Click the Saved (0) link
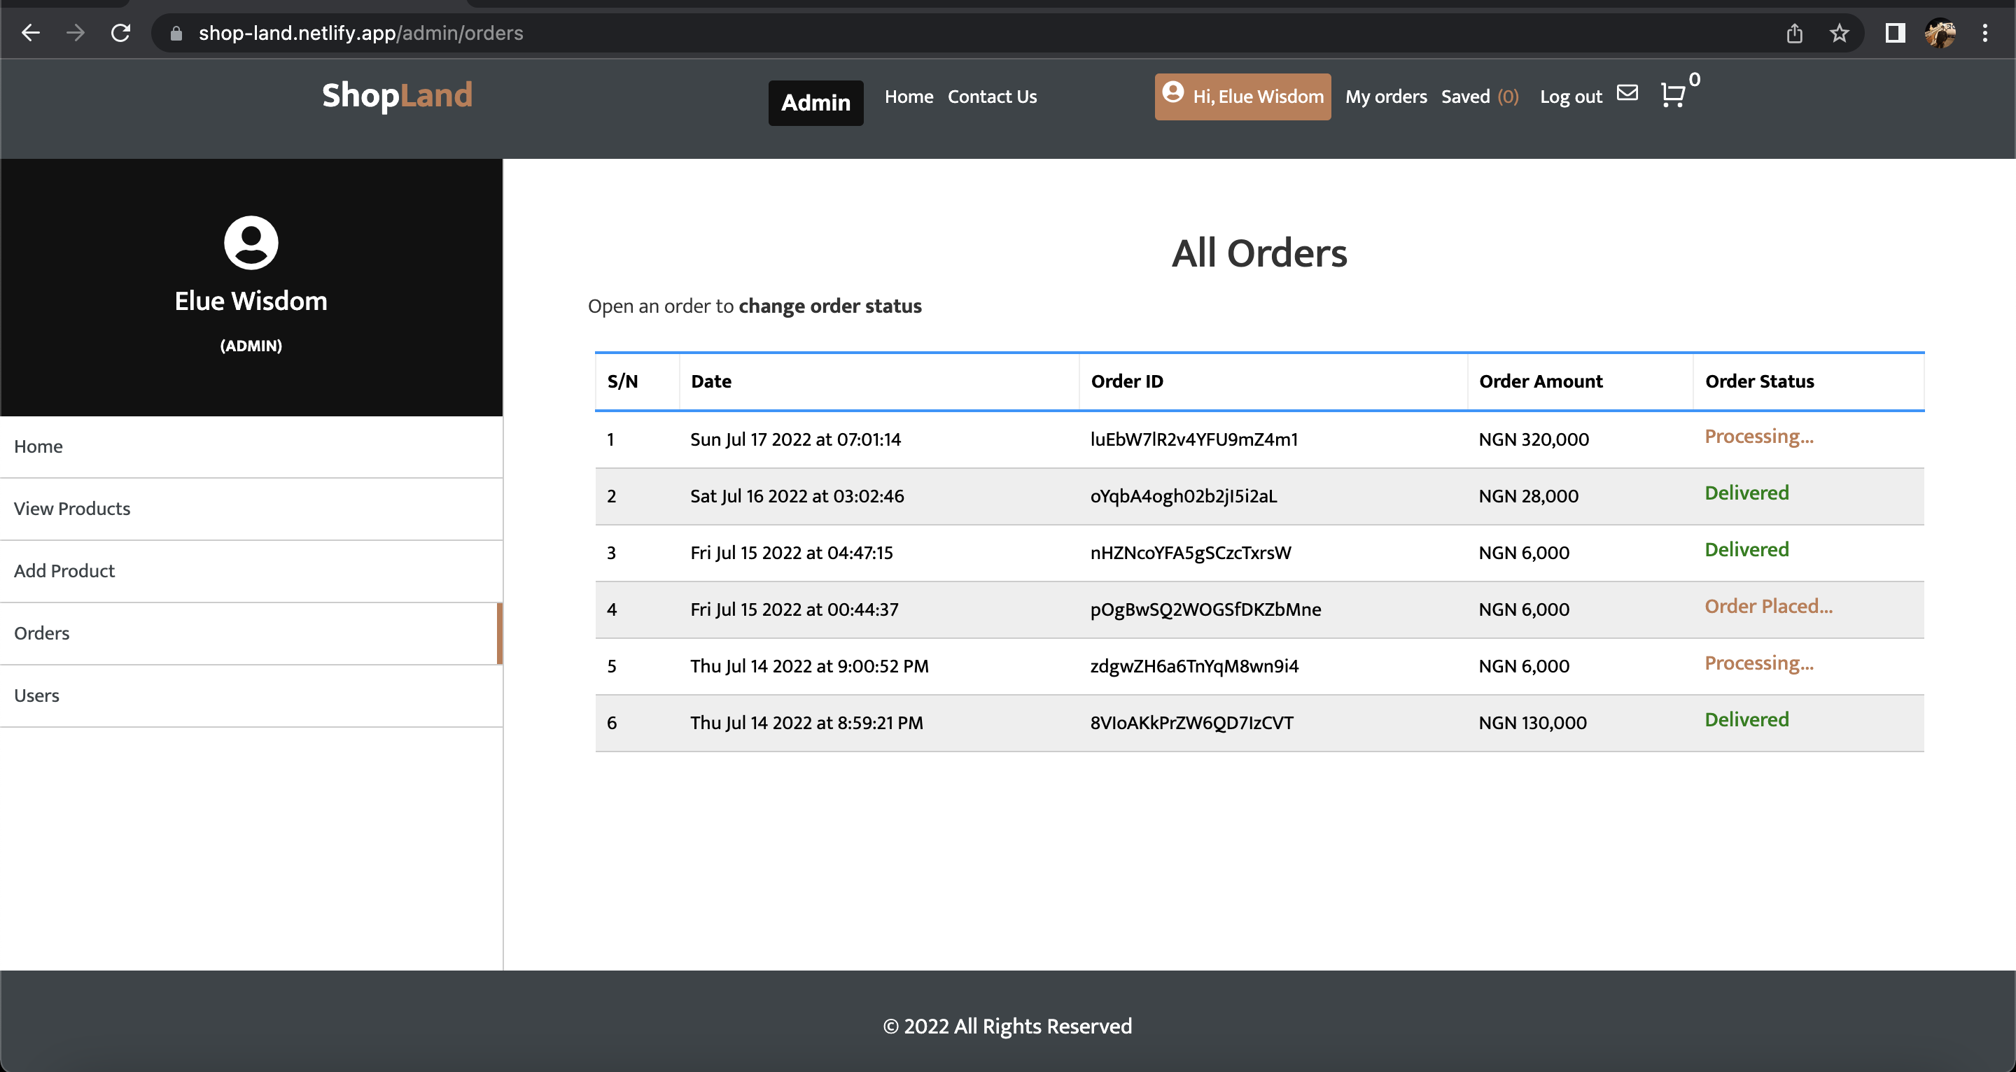This screenshot has height=1072, width=2016. pyautogui.click(x=1480, y=97)
